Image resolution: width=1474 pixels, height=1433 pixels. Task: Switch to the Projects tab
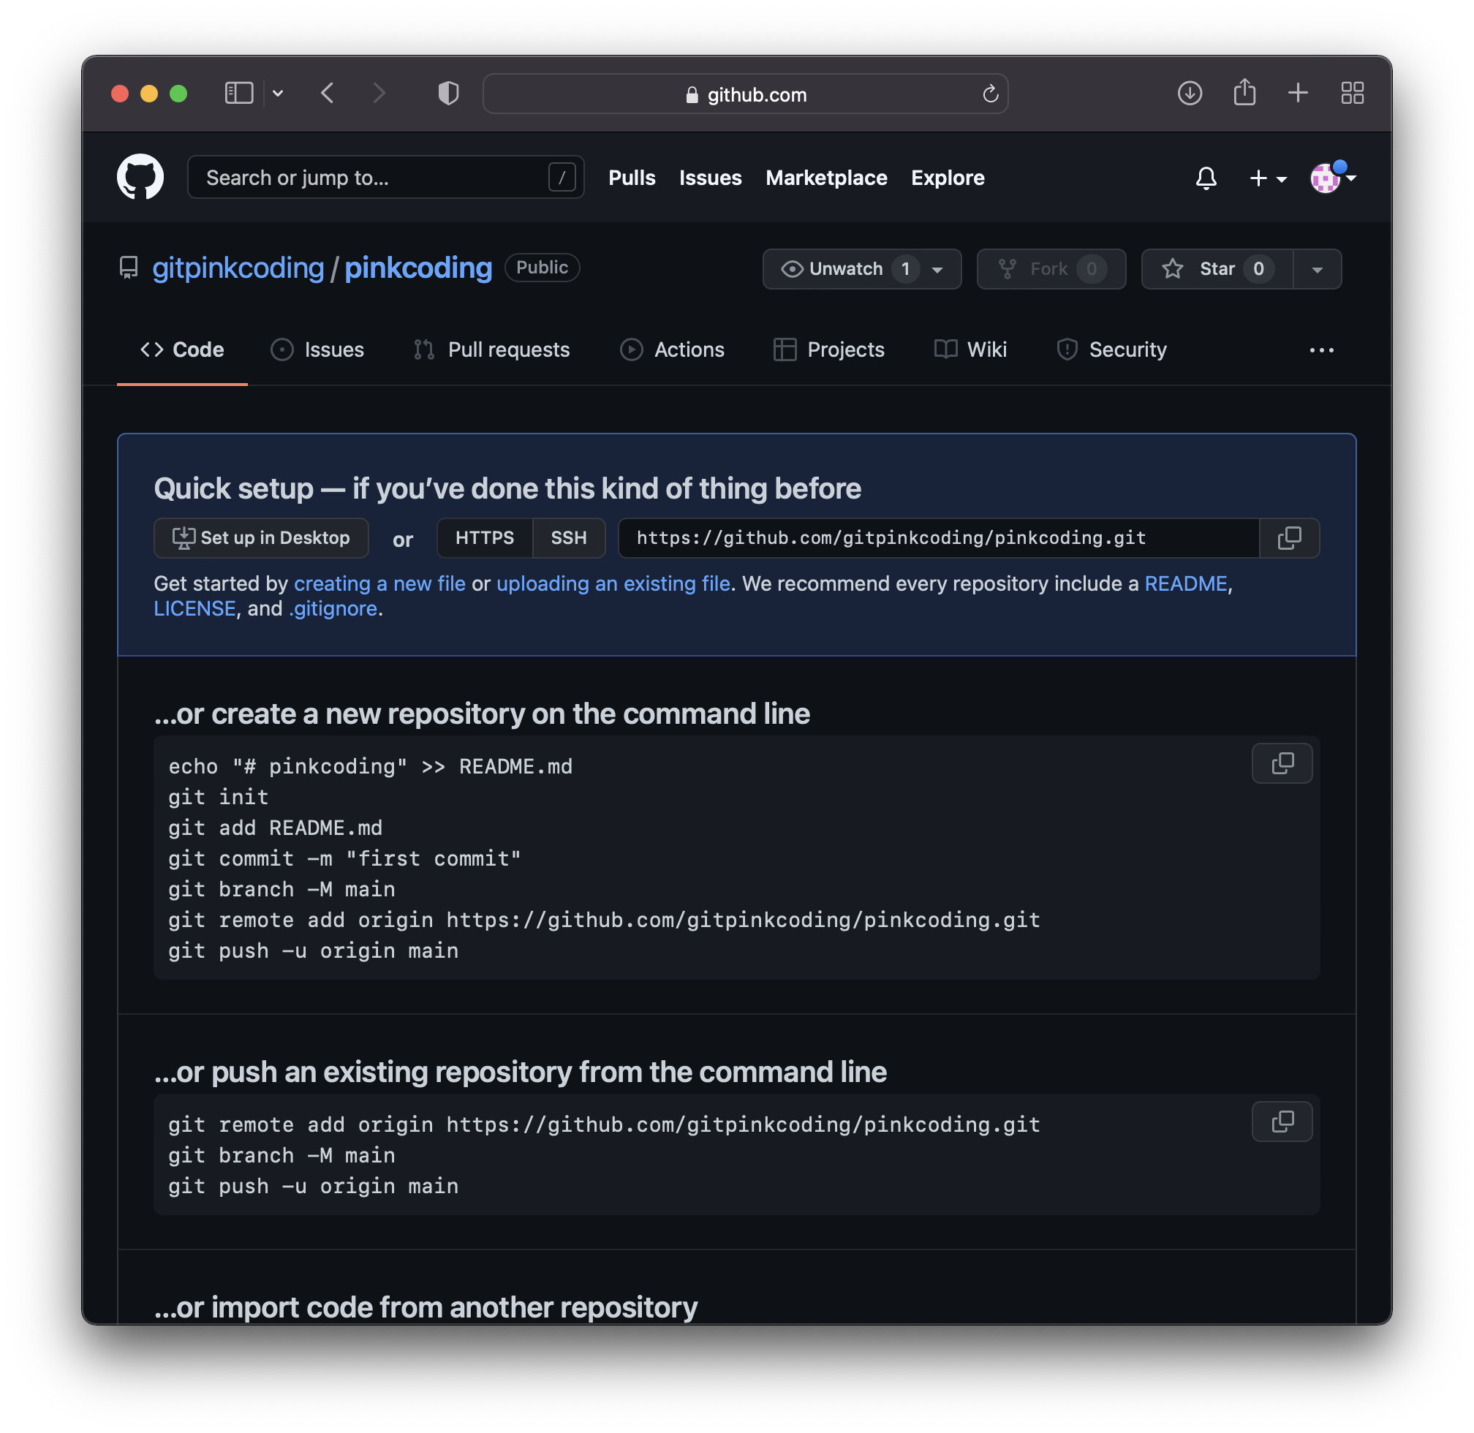829,349
